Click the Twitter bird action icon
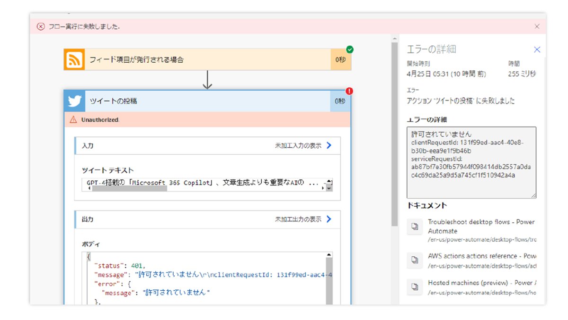 [74, 101]
